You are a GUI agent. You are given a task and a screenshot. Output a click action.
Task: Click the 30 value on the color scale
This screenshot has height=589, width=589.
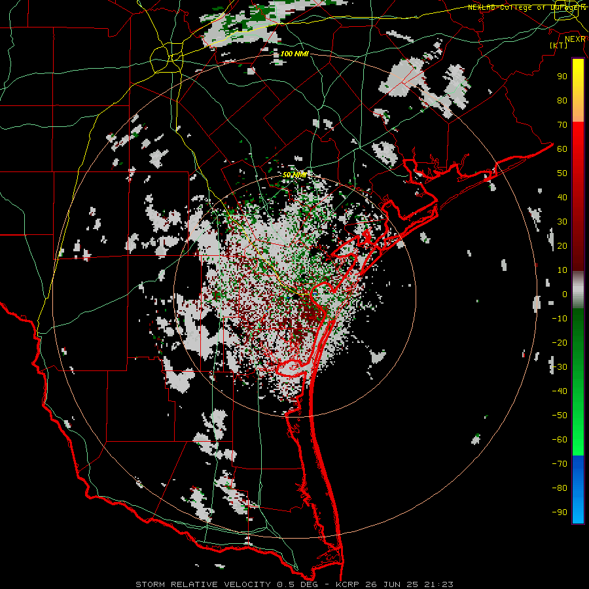(x=562, y=222)
